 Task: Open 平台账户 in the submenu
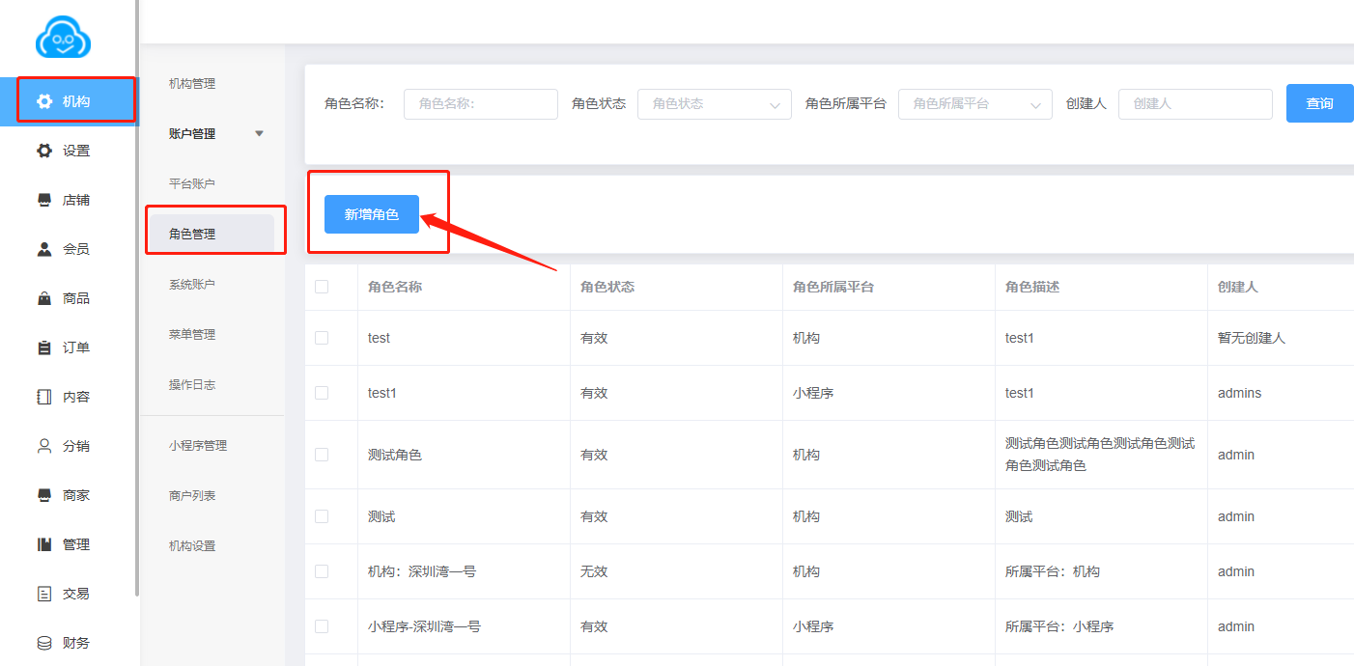[192, 183]
